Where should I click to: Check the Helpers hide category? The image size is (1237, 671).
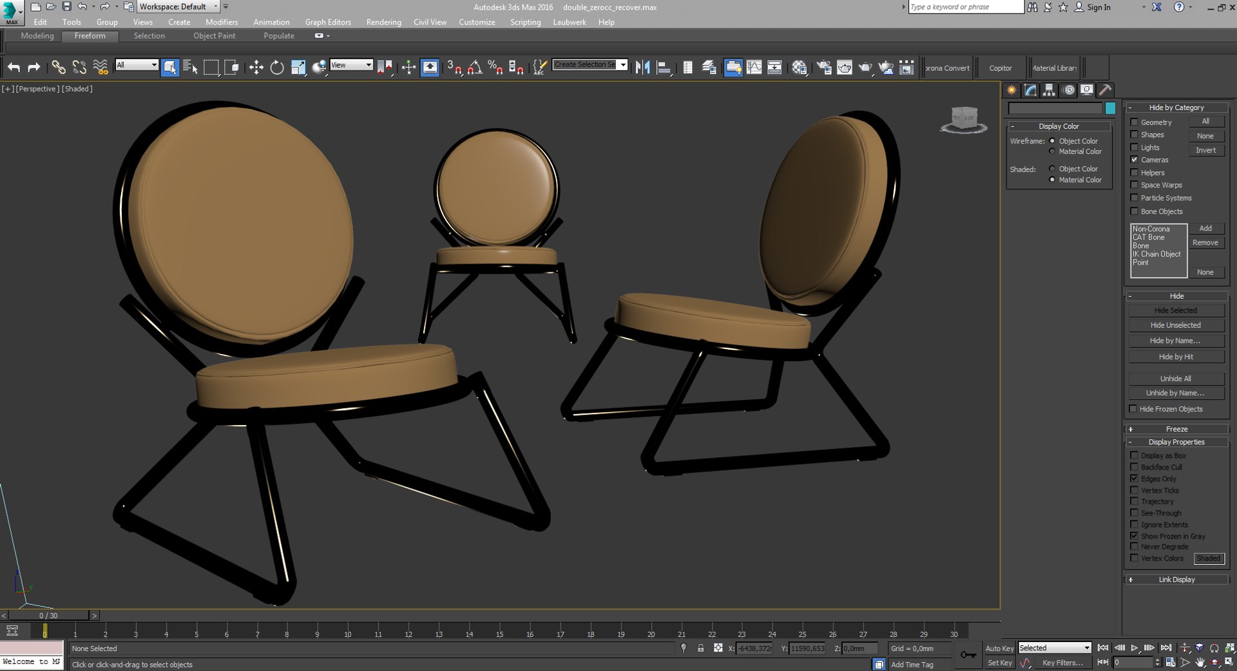coord(1135,173)
